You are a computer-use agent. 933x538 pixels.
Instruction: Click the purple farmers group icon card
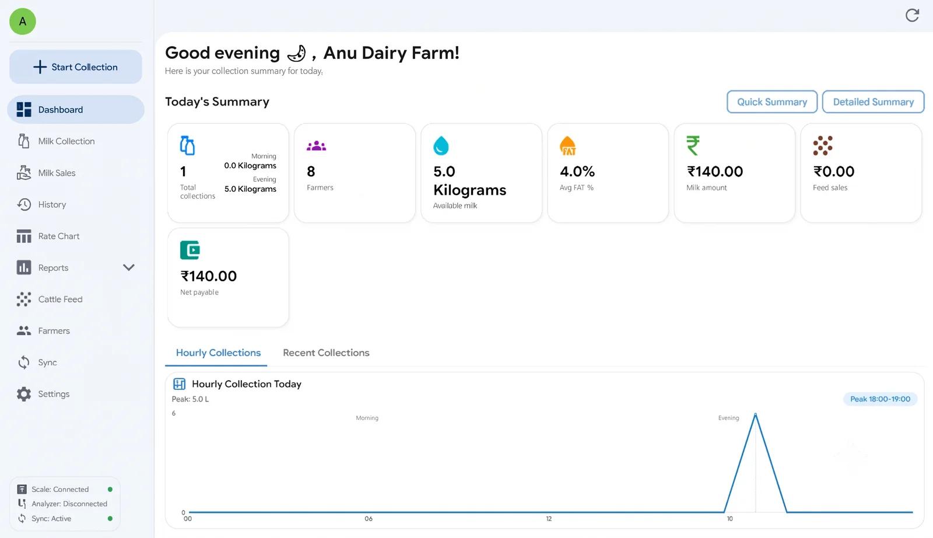pyautogui.click(x=317, y=146)
